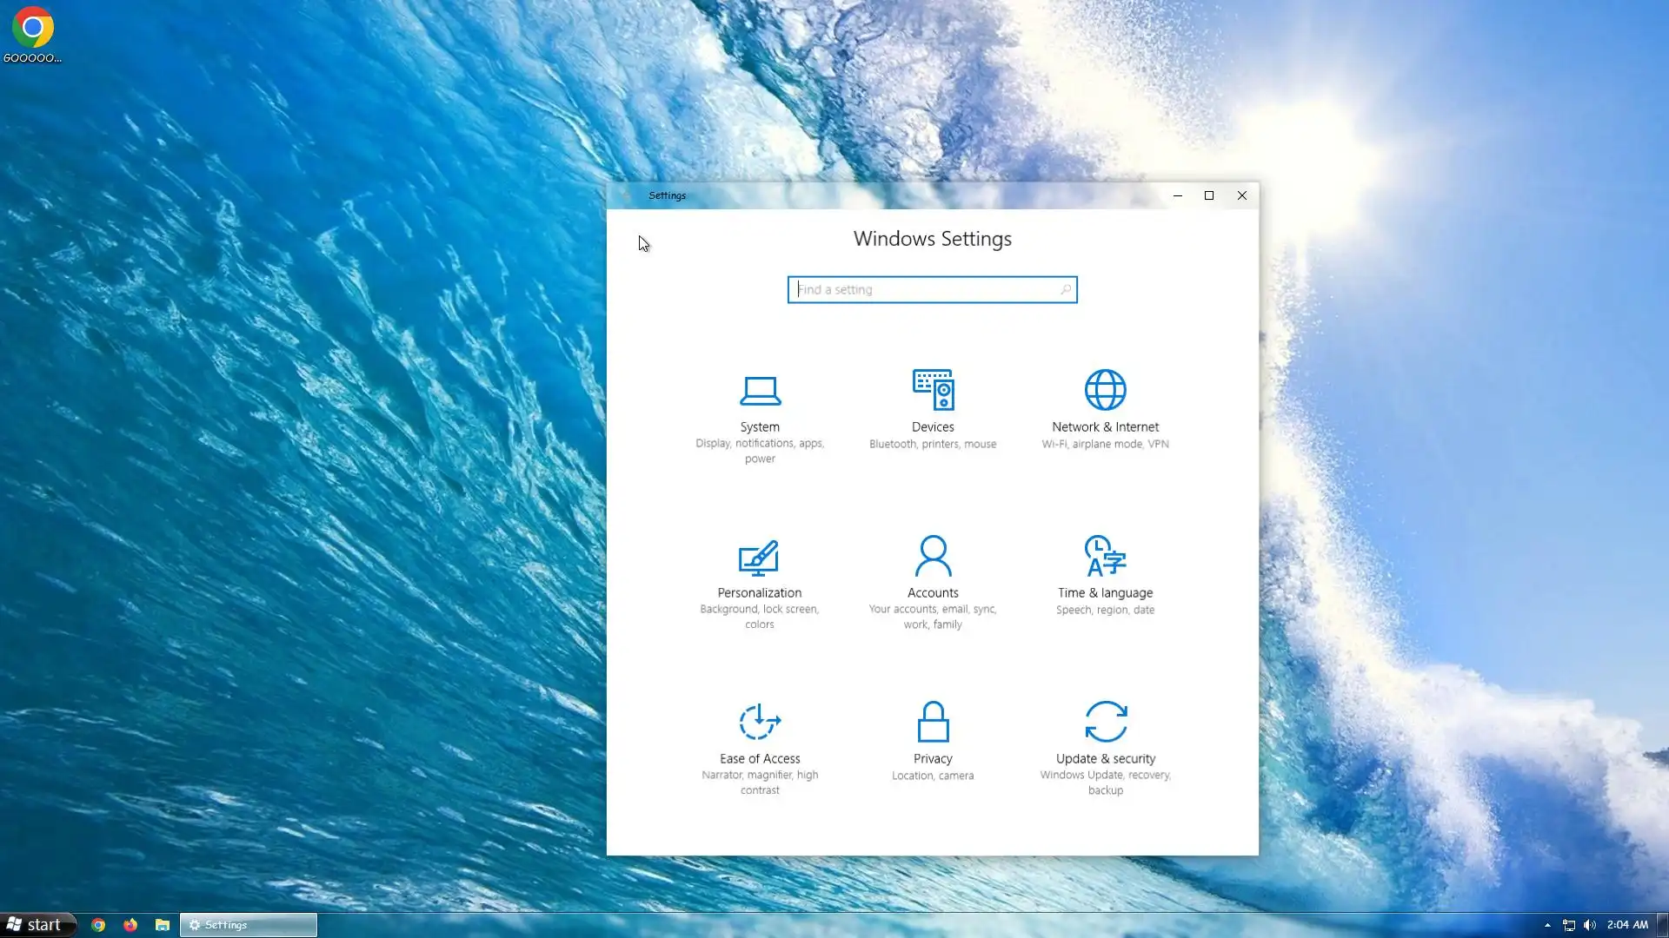The image size is (1669, 938).
Task: Open the Privacy lock icon
Action: pyautogui.click(x=933, y=722)
